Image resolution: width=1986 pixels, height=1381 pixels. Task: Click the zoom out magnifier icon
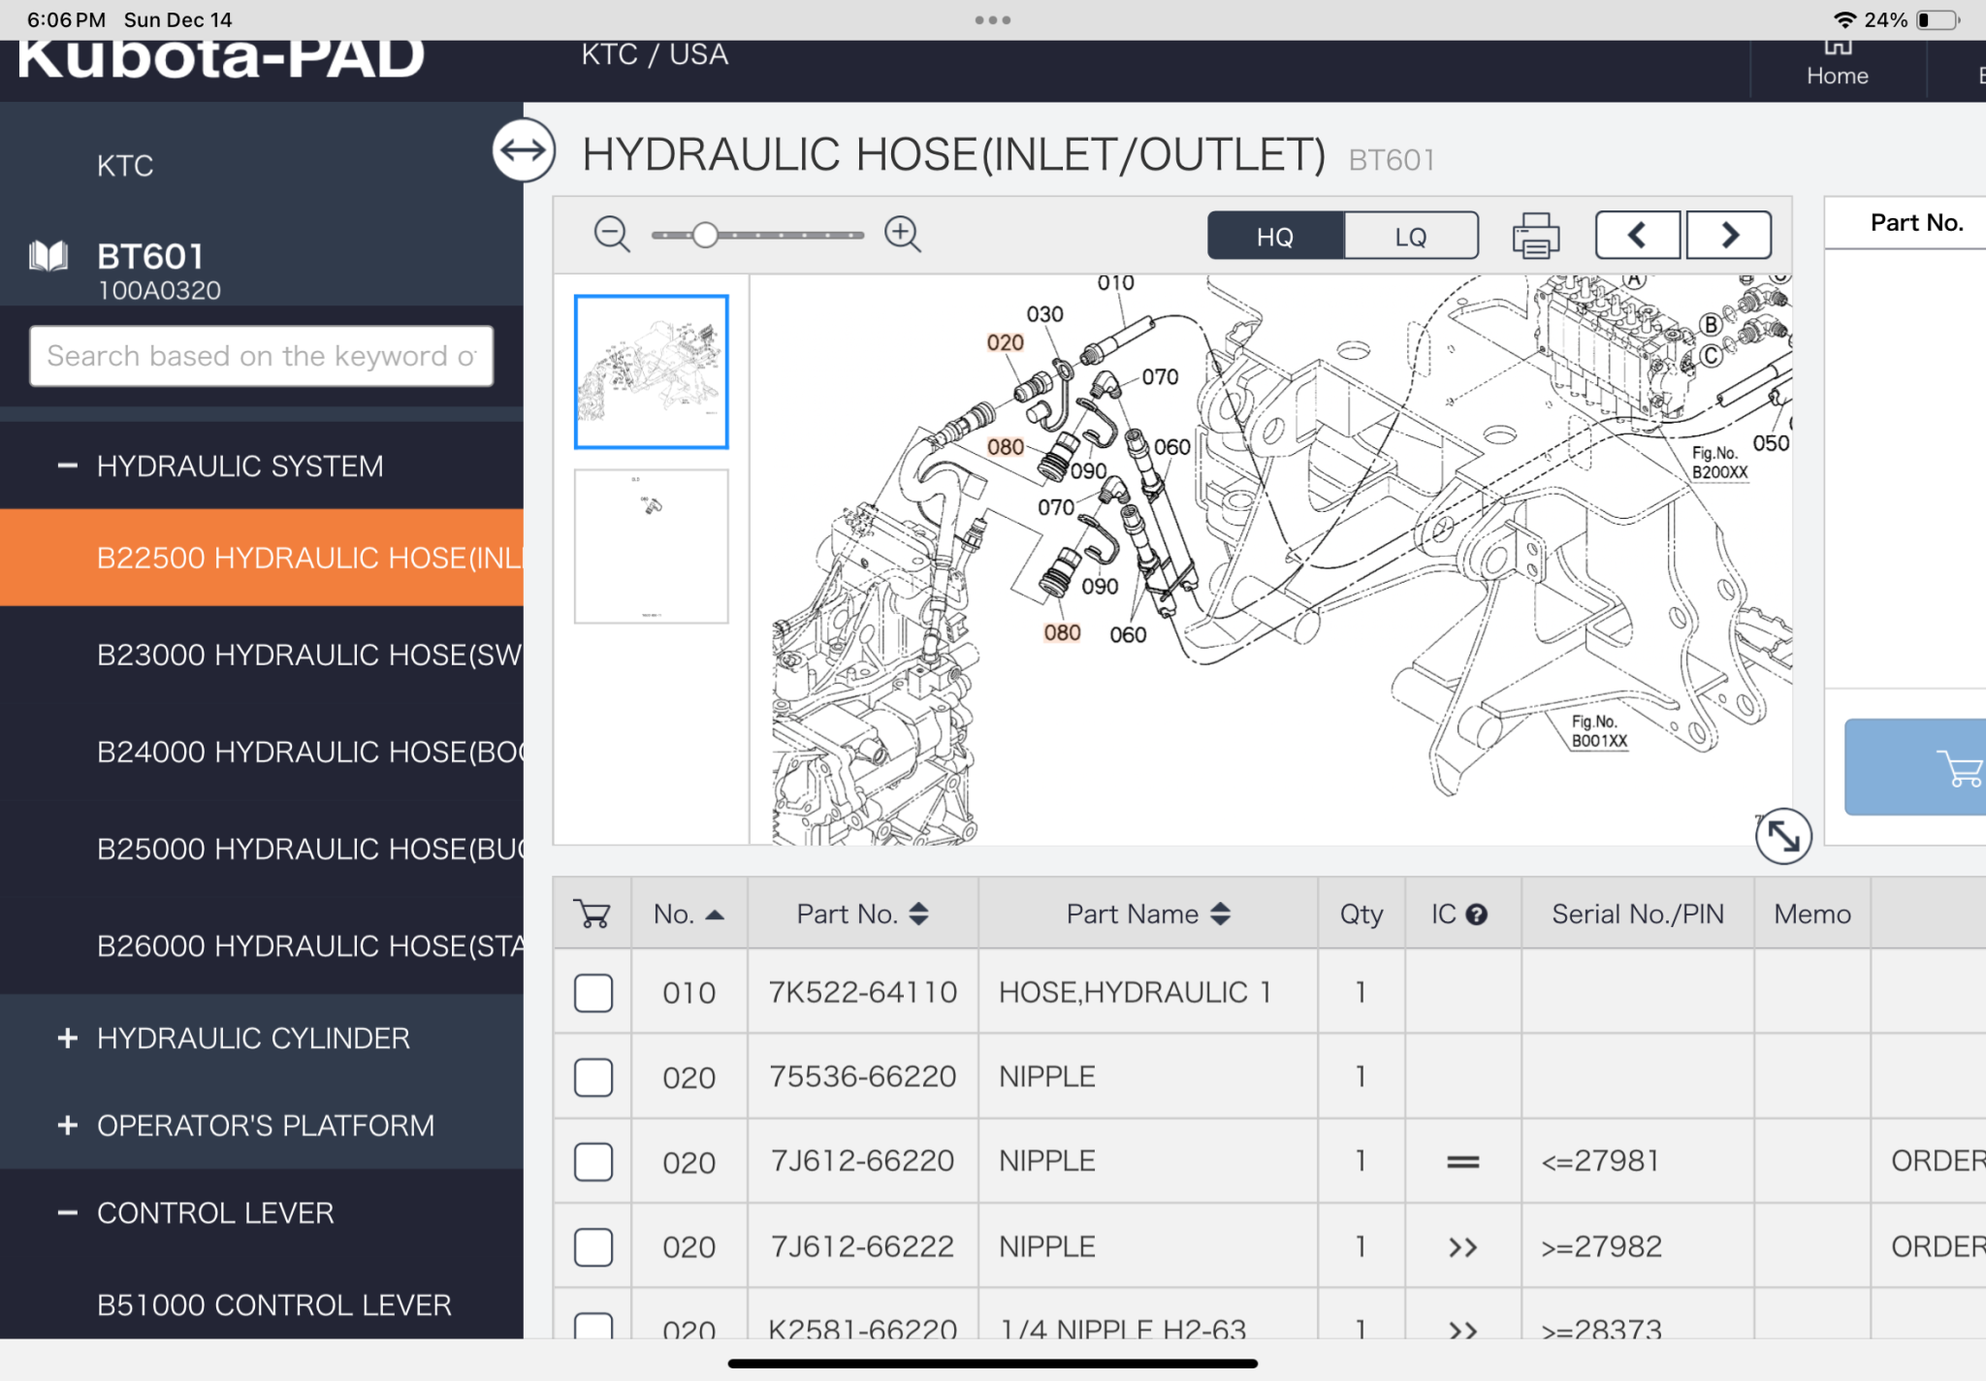611,234
